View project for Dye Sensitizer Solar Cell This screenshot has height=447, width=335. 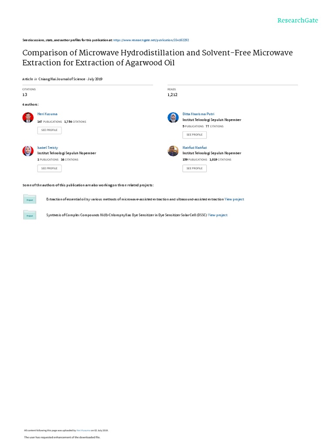pyautogui.click(x=218, y=215)
